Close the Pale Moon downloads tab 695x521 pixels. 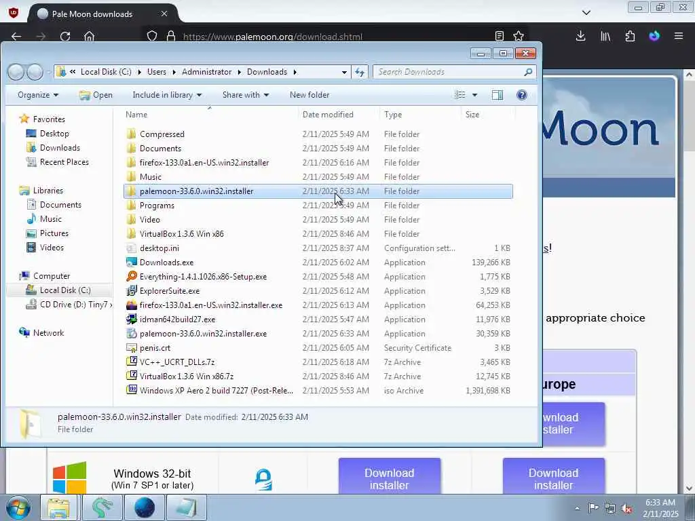pyautogui.click(x=164, y=14)
